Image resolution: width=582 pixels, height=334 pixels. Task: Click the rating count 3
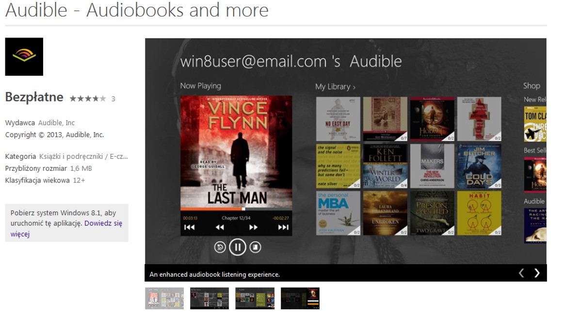coord(113,99)
